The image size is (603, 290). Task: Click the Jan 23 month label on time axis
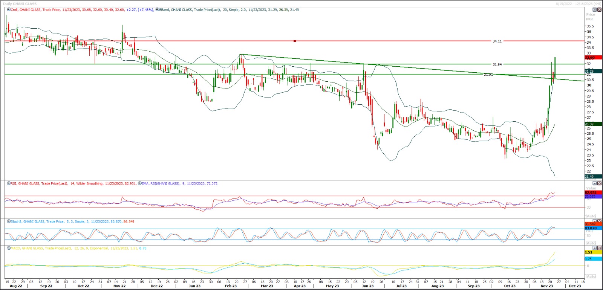[x=194, y=286]
